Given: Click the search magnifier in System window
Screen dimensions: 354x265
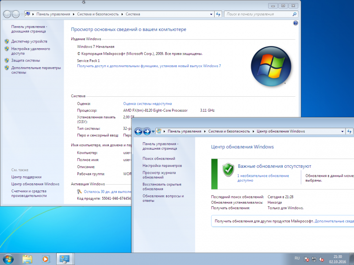Looking at the screenshot, I should (x=294, y=14).
